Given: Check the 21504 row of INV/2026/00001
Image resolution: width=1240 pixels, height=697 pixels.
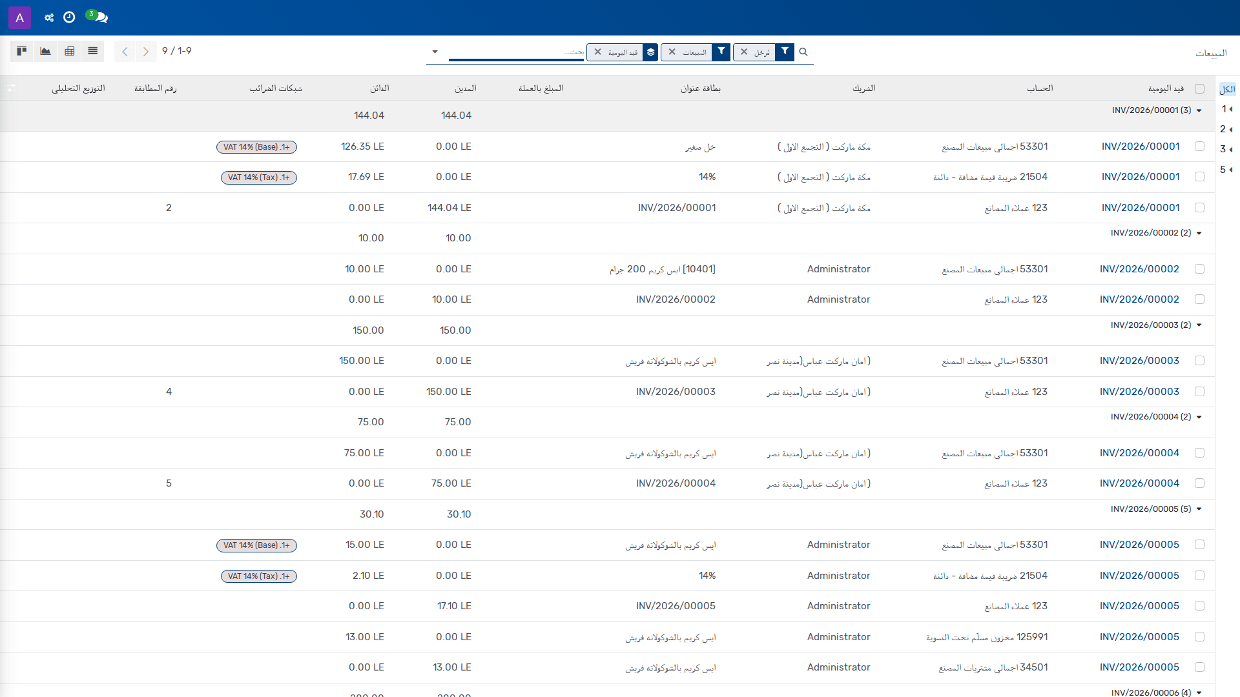Looking at the screenshot, I should point(1199,177).
